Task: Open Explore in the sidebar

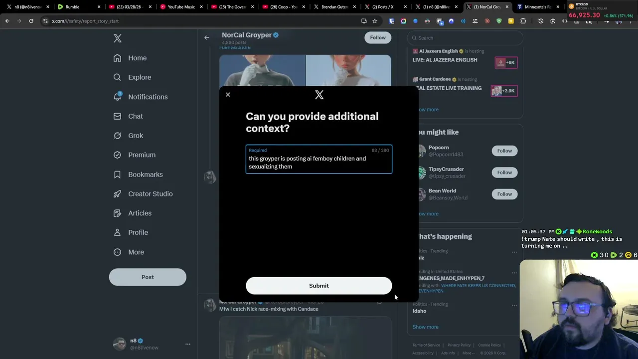Action: click(x=132, y=77)
